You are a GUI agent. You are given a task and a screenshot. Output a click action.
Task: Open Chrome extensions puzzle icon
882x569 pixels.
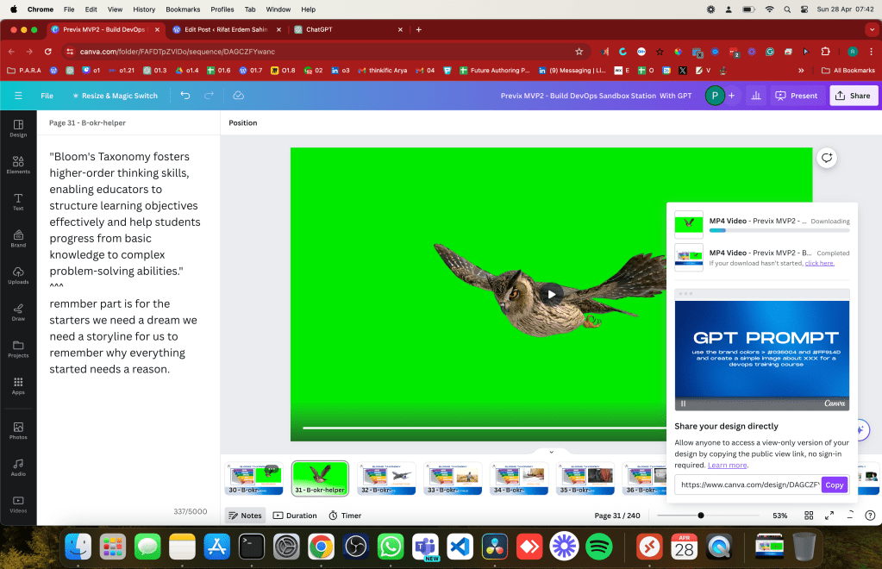coord(825,51)
